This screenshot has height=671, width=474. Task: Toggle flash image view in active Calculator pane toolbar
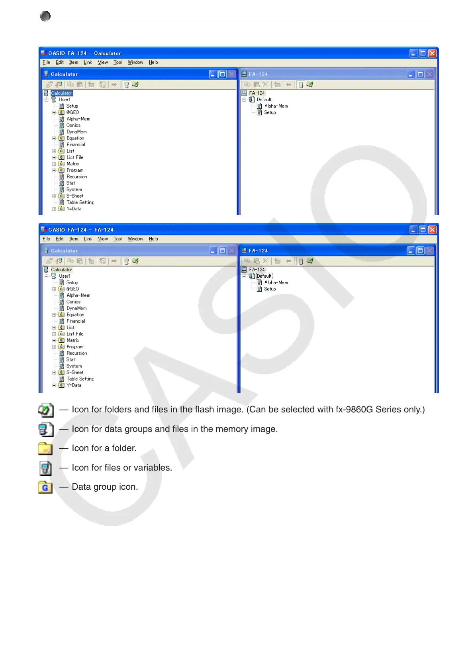coord(135,84)
